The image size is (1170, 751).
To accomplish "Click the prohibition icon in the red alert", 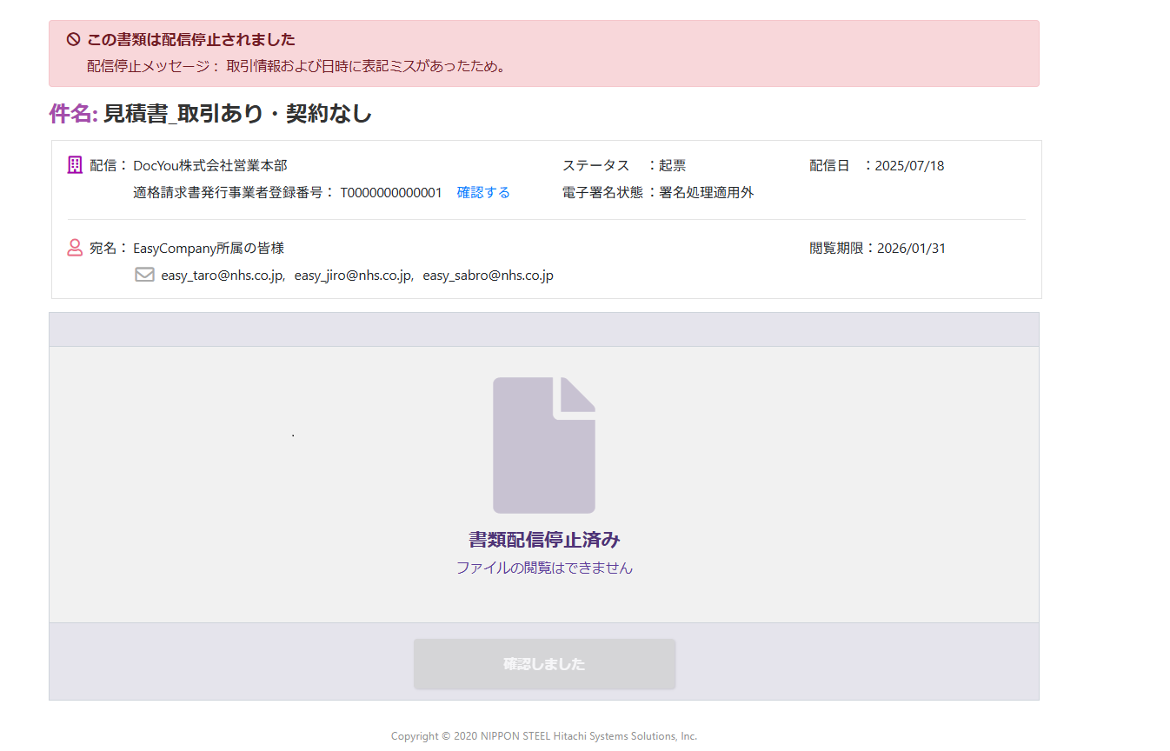I will [x=74, y=39].
